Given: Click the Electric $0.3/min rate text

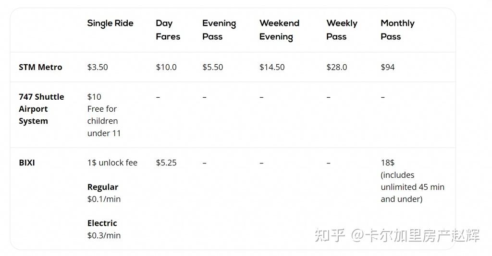Looking at the screenshot, I should click(x=104, y=229).
